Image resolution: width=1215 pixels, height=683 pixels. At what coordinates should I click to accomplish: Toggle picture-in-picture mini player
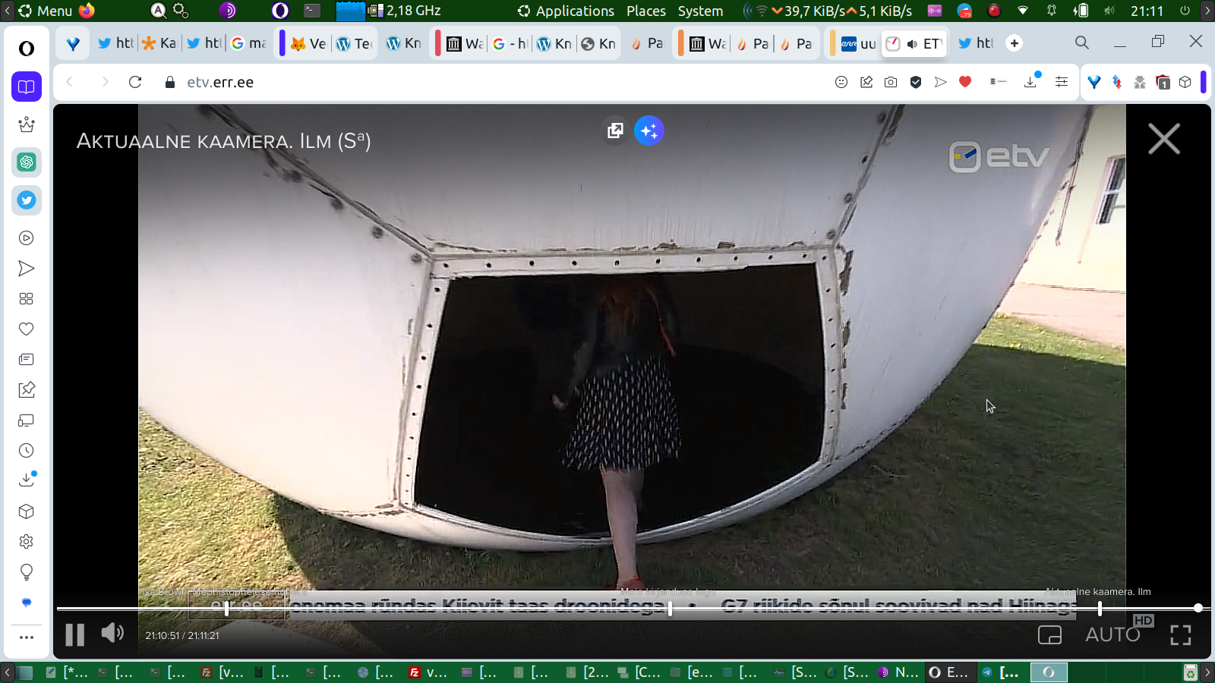click(1049, 635)
